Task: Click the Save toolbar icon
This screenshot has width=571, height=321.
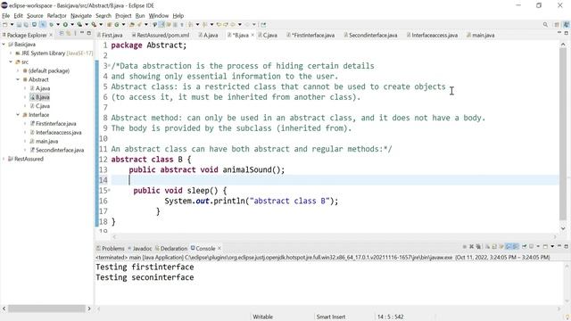Action: point(19,24)
